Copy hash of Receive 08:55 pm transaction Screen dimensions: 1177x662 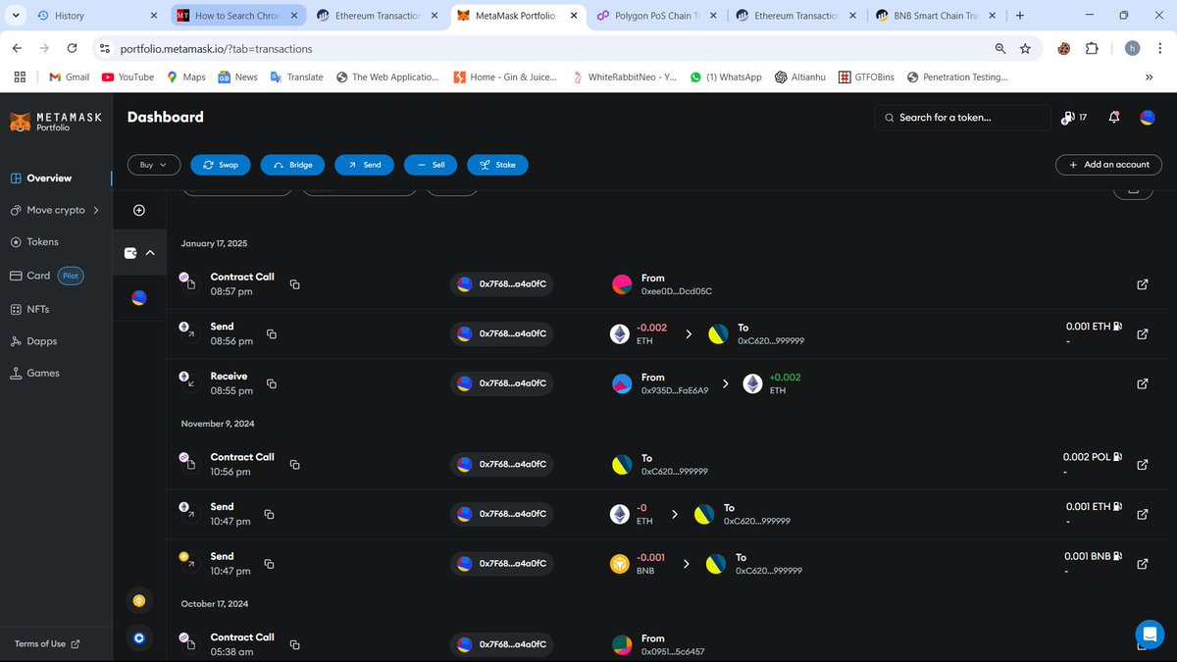click(272, 383)
